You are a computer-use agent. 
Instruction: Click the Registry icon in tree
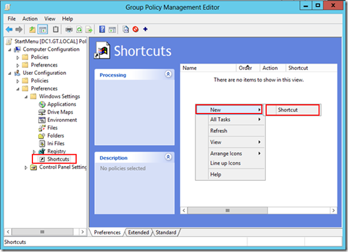pos(42,152)
